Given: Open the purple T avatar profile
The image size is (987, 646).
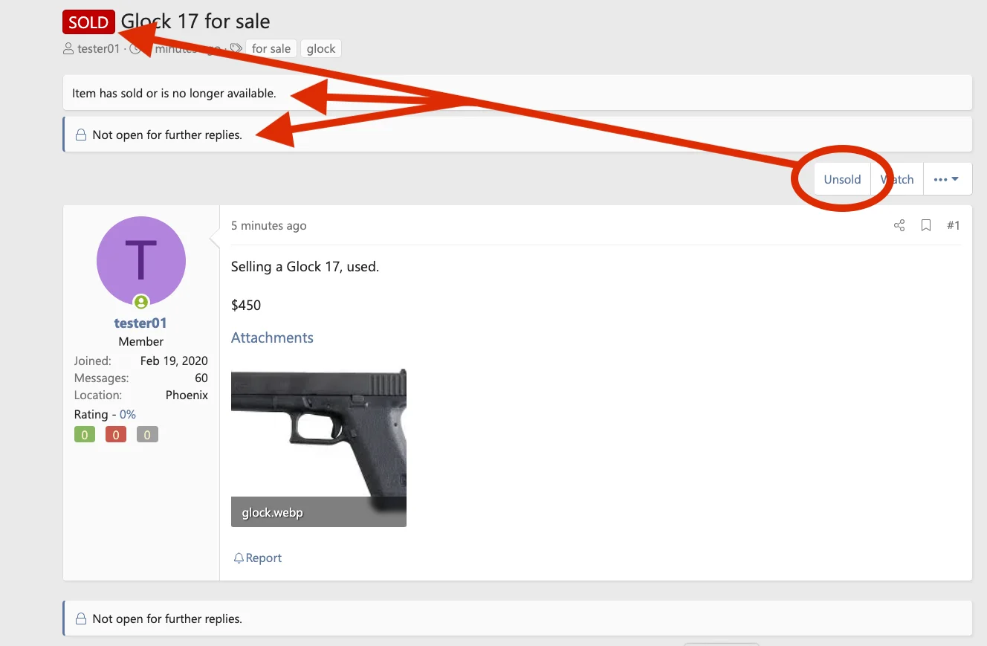Looking at the screenshot, I should click(x=141, y=261).
